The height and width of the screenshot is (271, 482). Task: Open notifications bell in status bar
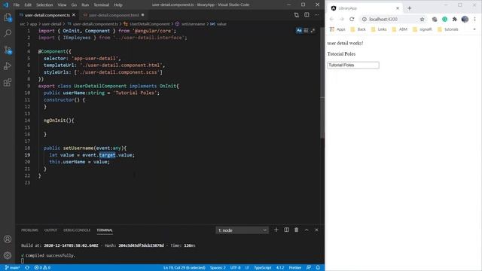pos(318,268)
